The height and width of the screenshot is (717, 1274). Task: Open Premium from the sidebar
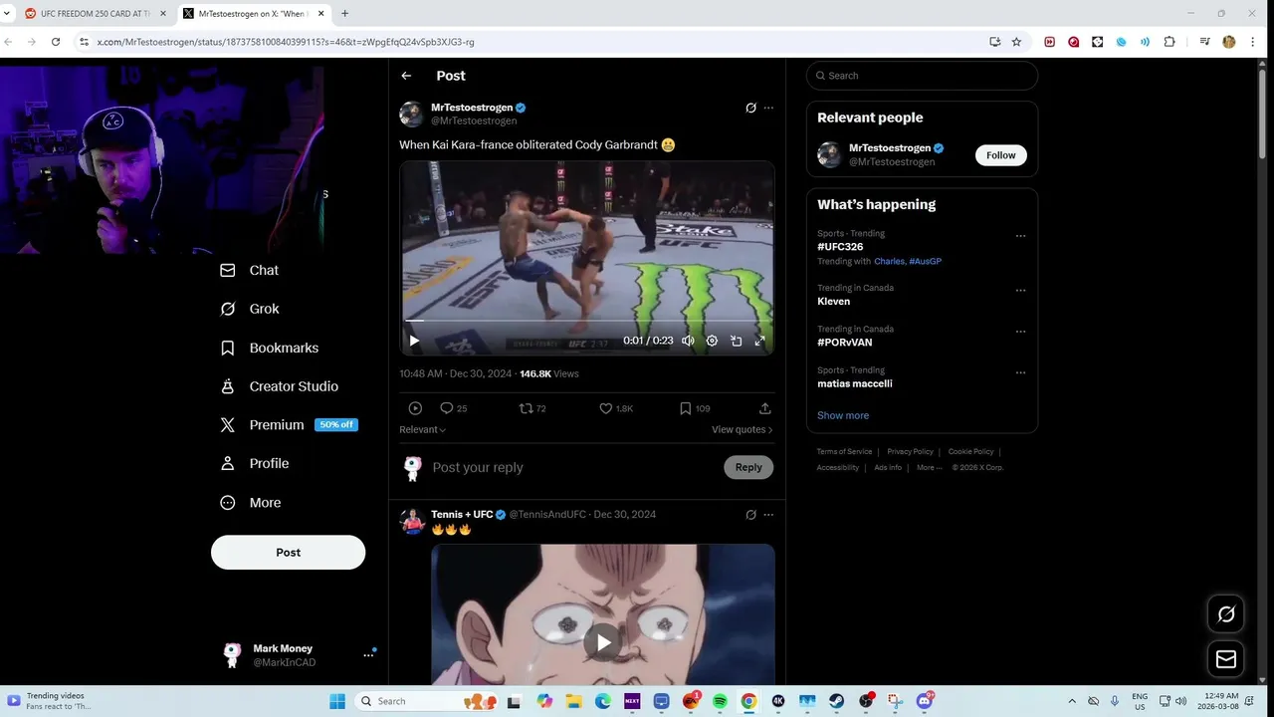(x=289, y=425)
